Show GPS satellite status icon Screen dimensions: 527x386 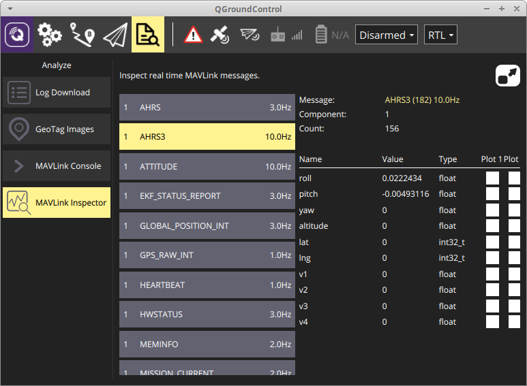220,35
